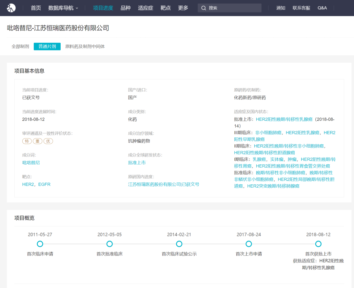Click the 2018-08-12 首次获批上市 timeline node
The width and height of the screenshot is (354, 288).
point(318,244)
